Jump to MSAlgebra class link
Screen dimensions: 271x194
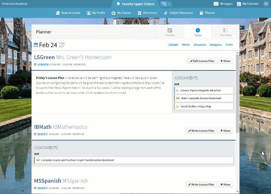pyautogui.click(x=216, y=45)
